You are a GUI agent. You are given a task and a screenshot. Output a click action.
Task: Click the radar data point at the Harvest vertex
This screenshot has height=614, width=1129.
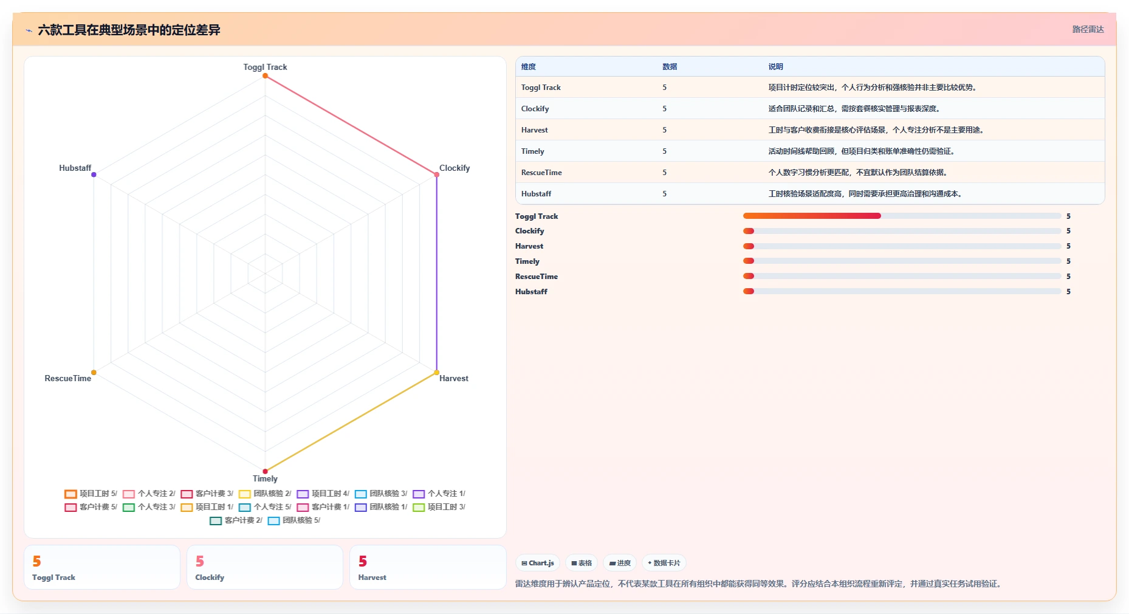(x=436, y=372)
